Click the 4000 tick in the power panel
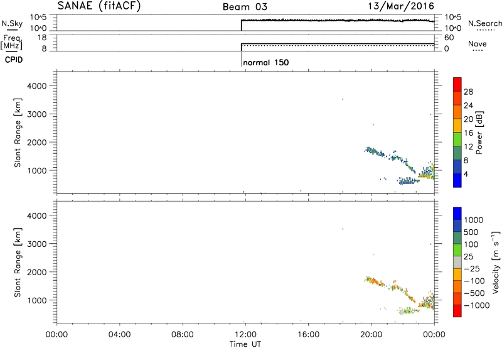 click(37, 86)
